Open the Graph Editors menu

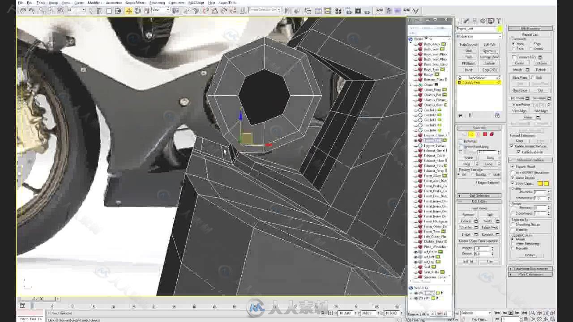135,3
